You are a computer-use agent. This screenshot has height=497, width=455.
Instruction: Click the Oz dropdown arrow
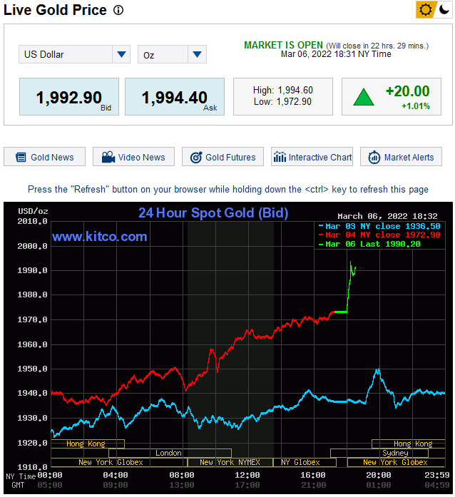click(197, 54)
